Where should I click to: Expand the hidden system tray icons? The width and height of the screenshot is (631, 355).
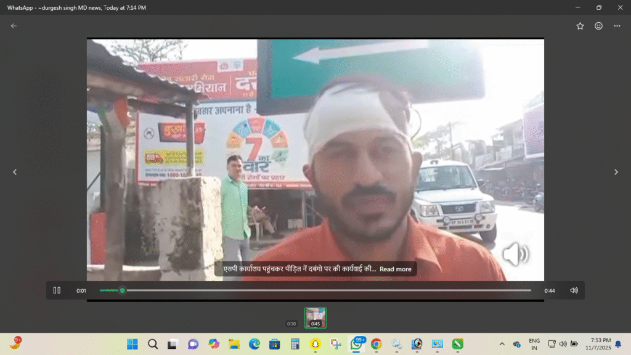coord(502,344)
